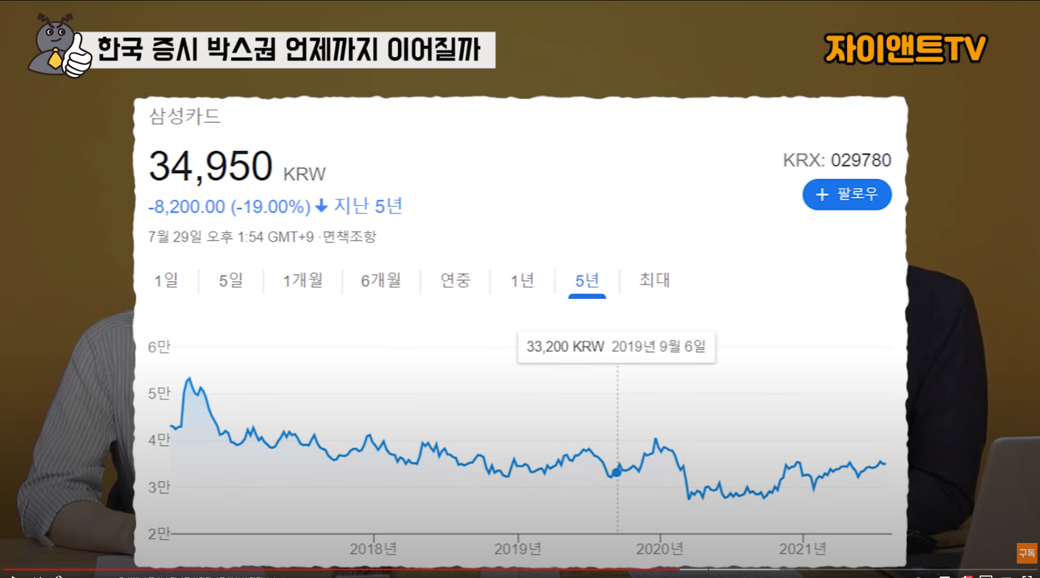The image size is (1040, 578).
Task: Click the 2018년 axis label
Action: pyautogui.click(x=373, y=549)
